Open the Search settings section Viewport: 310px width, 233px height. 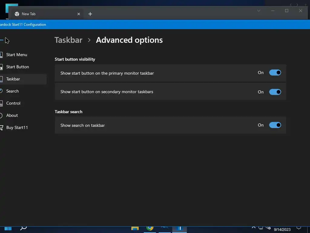[12, 91]
